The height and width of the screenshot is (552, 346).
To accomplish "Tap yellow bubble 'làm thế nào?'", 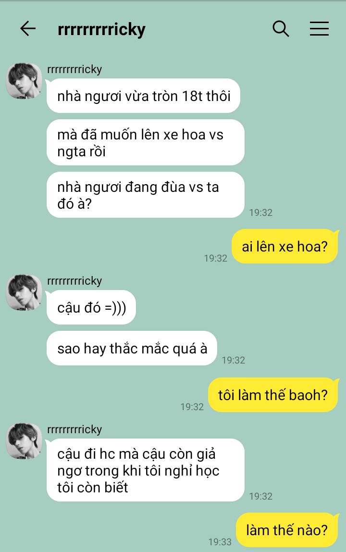I will (x=286, y=530).
